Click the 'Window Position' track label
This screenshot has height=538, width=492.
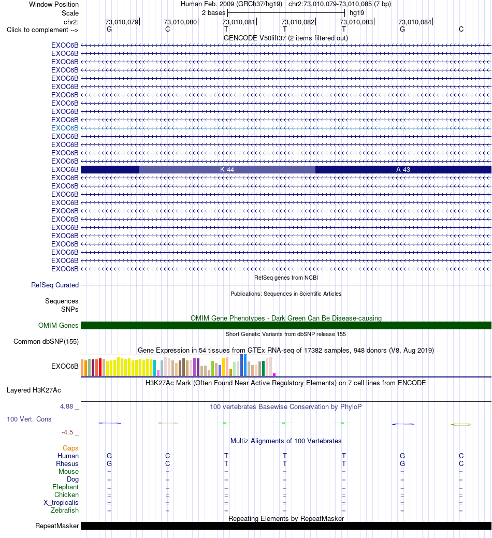coord(53,5)
